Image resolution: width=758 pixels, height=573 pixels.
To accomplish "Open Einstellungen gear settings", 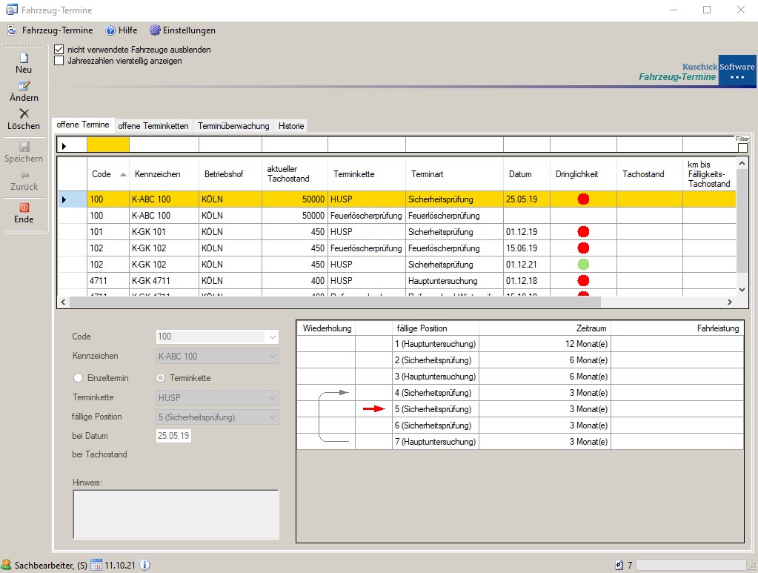I will pos(155,30).
